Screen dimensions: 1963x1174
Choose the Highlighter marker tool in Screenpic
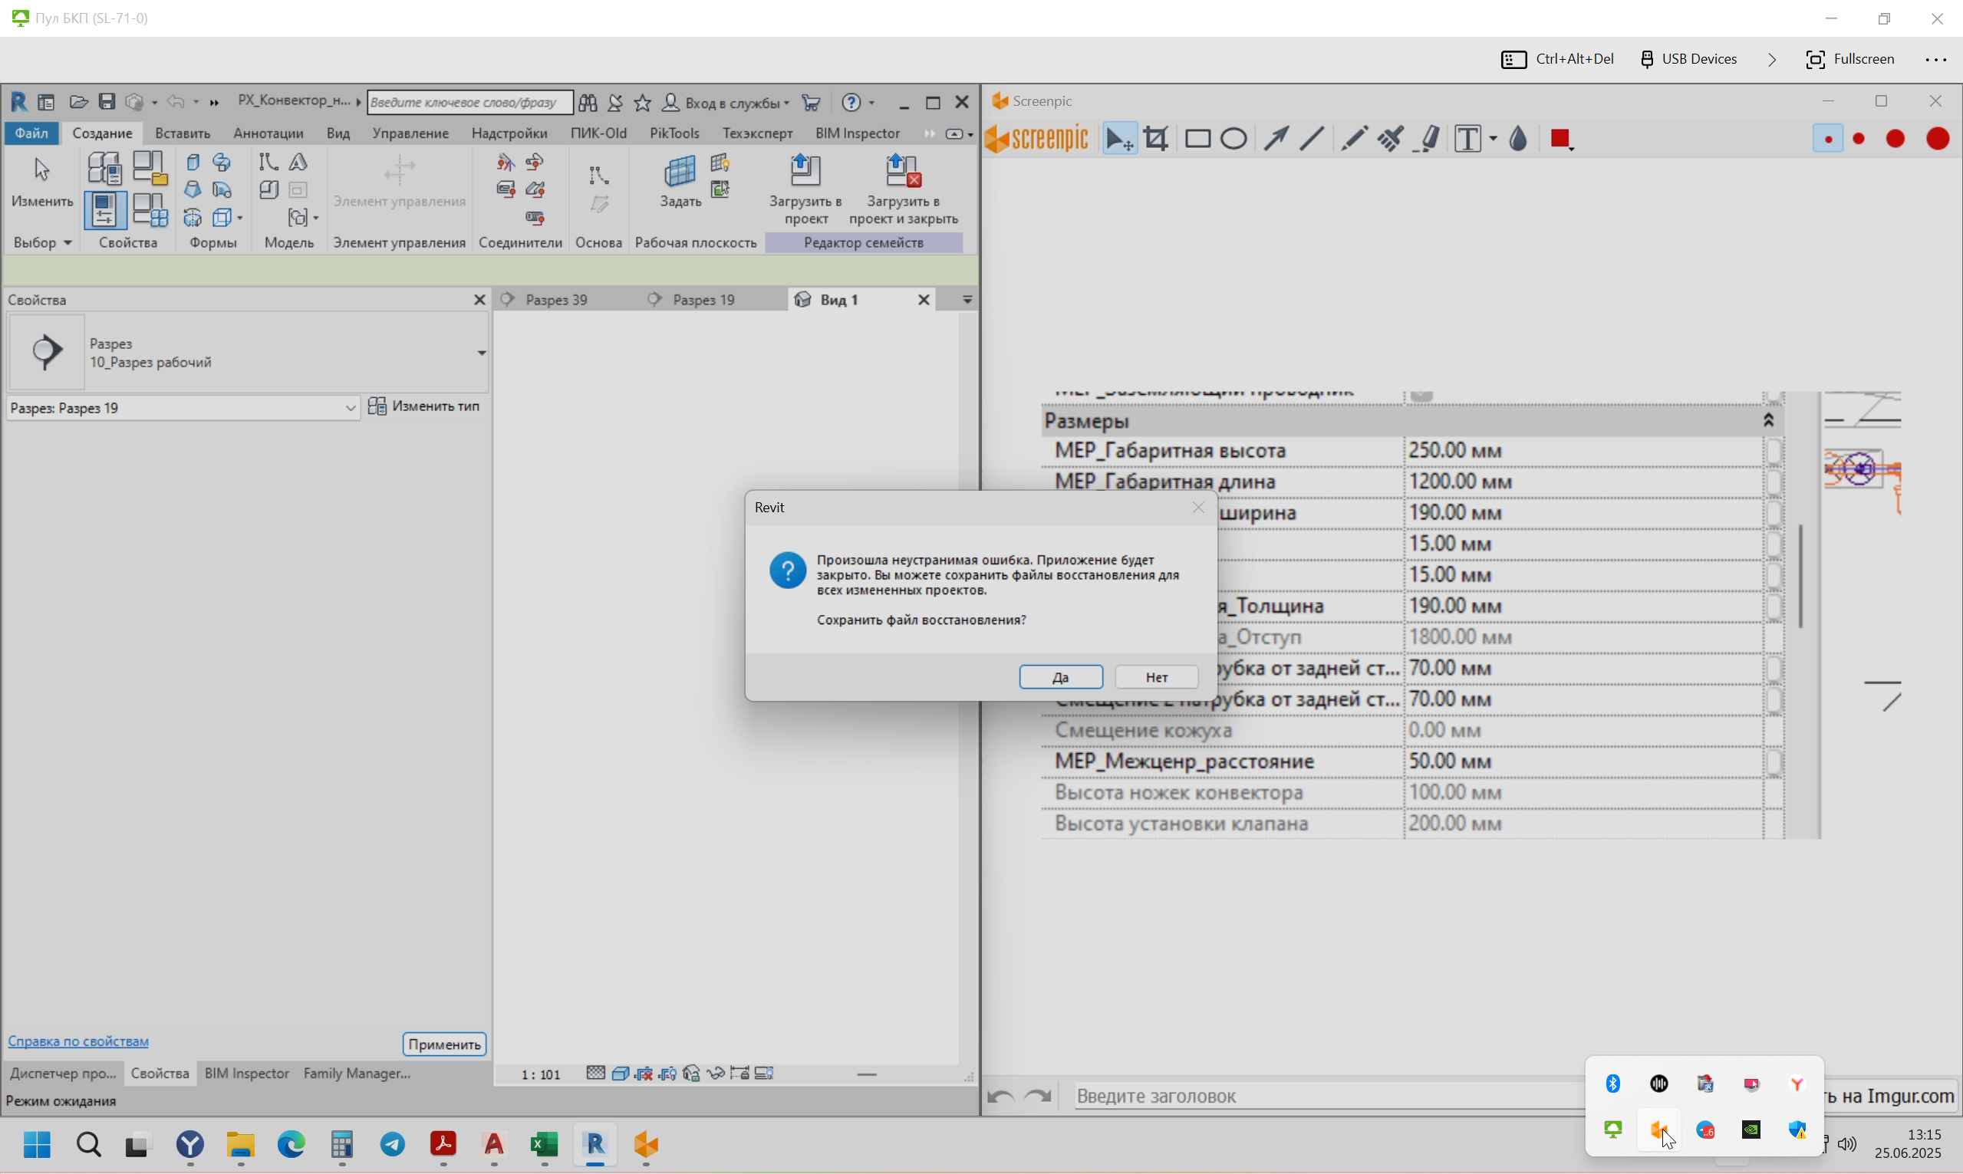pos(1429,140)
